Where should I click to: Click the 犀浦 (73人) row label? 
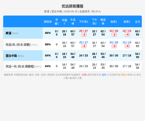[x=12, y=33]
